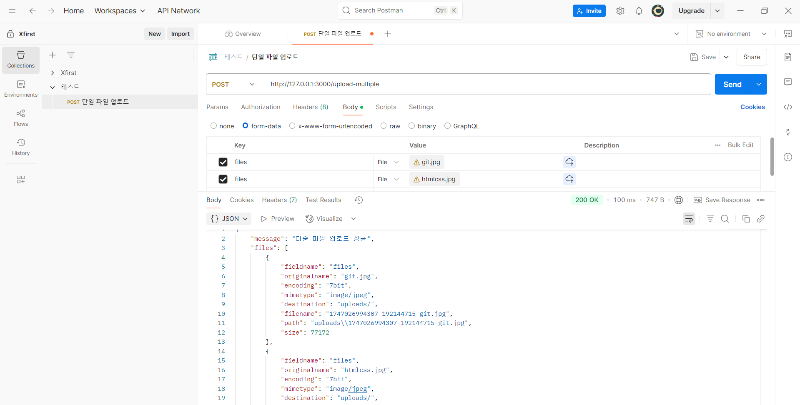The height and width of the screenshot is (405, 800).
Task: Switch to the Authorization tab
Action: coord(261,107)
